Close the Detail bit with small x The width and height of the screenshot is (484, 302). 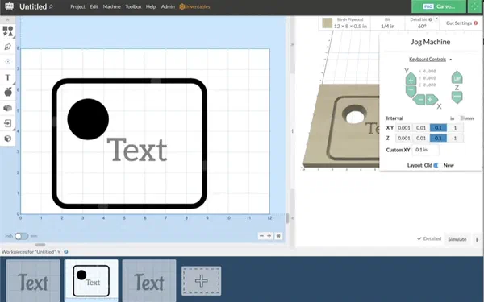tap(436, 19)
